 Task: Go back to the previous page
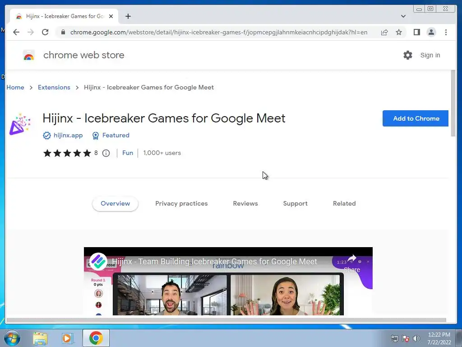coord(16,32)
